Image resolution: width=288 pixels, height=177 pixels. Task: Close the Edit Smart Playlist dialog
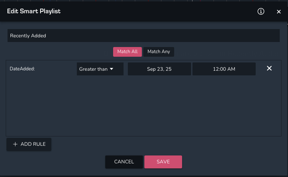279,12
